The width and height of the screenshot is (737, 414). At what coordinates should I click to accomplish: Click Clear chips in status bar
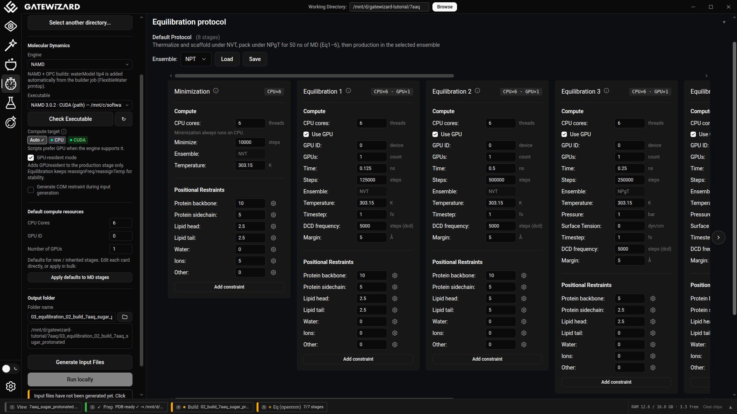pos(712,407)
